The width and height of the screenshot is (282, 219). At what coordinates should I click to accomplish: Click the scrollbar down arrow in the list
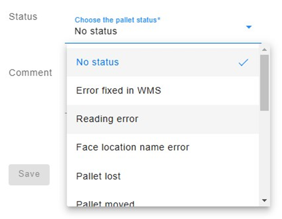point(264,200)
